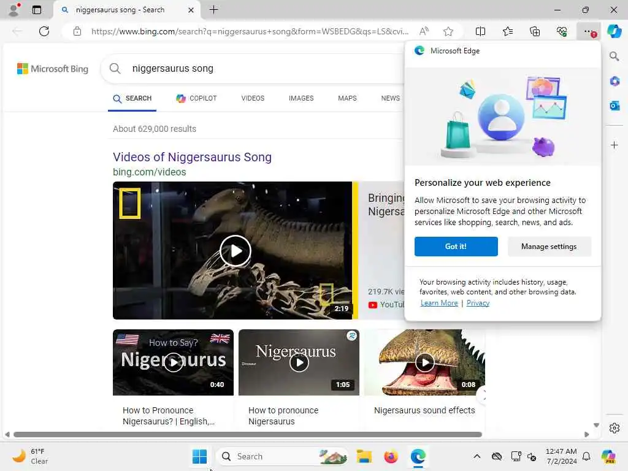The width and height of the screenshot is (628, 471).
Task: Open the Outlook sidebar icon
Action: [x=615, y=105]
